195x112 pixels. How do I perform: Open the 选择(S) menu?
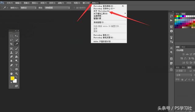pyautogui.click(x=52, y=3)
